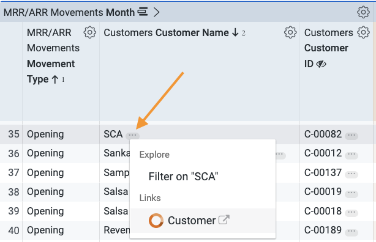Click Opening in row 36
This screenshot has height=242, width=376.
coord(45,153)
